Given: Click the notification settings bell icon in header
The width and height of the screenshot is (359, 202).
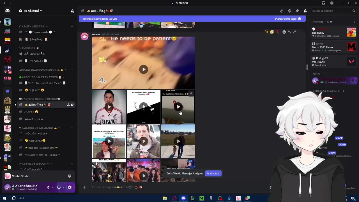Looking at the screenshot, I should 289,11.
